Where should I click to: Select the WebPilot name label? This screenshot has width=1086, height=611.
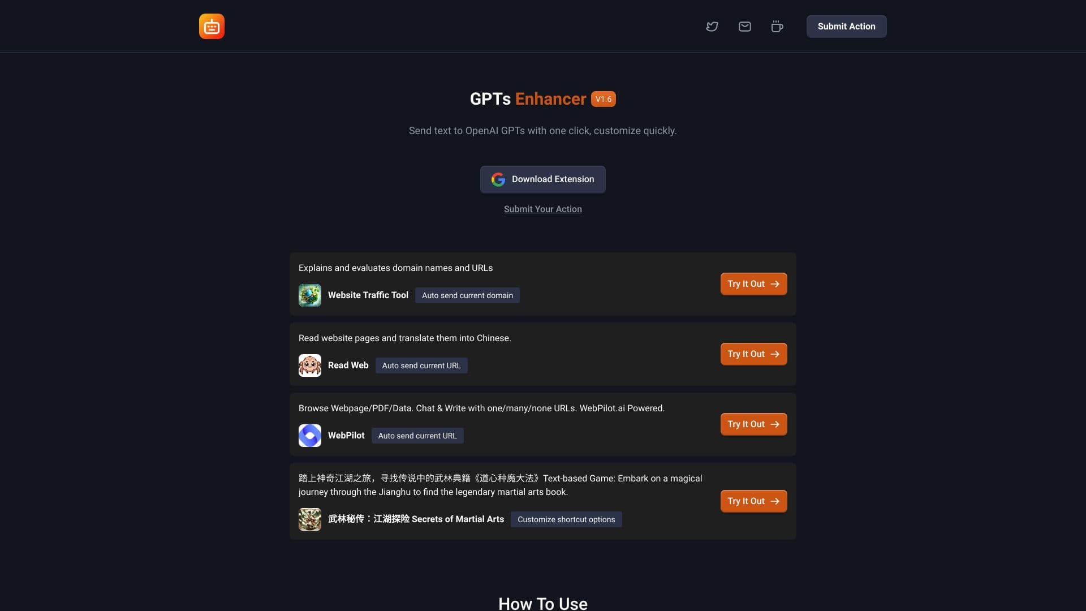[346, 436]
